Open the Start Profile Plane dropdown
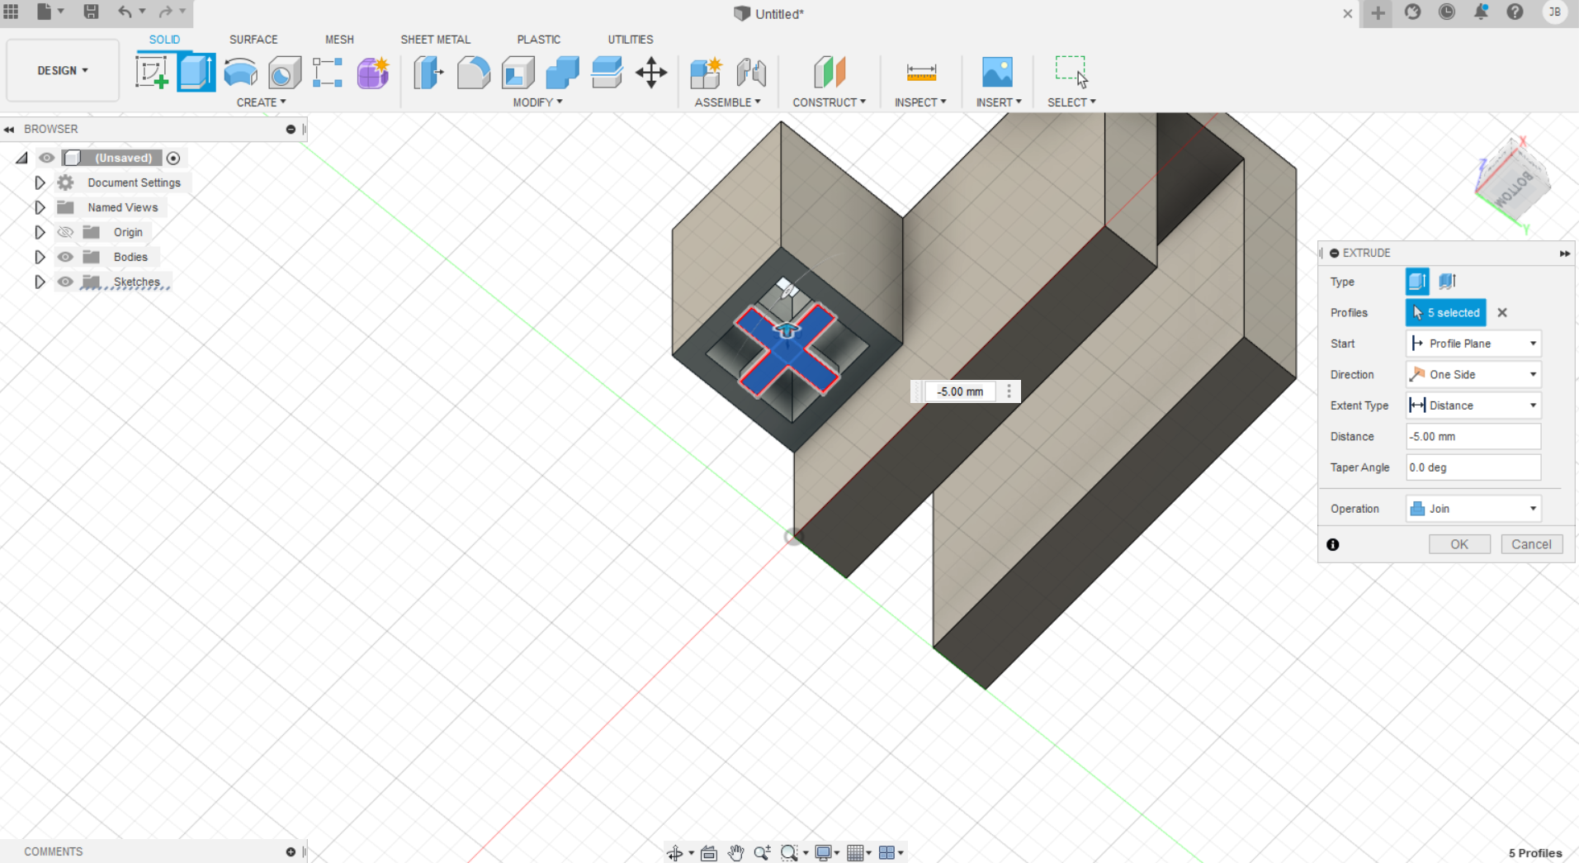The height and width of the screenshot is (863, 1579). [x=1473, y=344]
